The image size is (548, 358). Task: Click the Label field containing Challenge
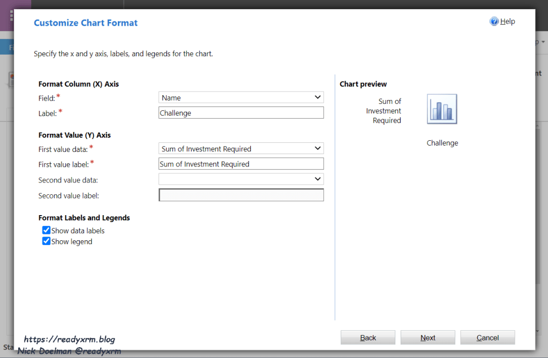241,113
